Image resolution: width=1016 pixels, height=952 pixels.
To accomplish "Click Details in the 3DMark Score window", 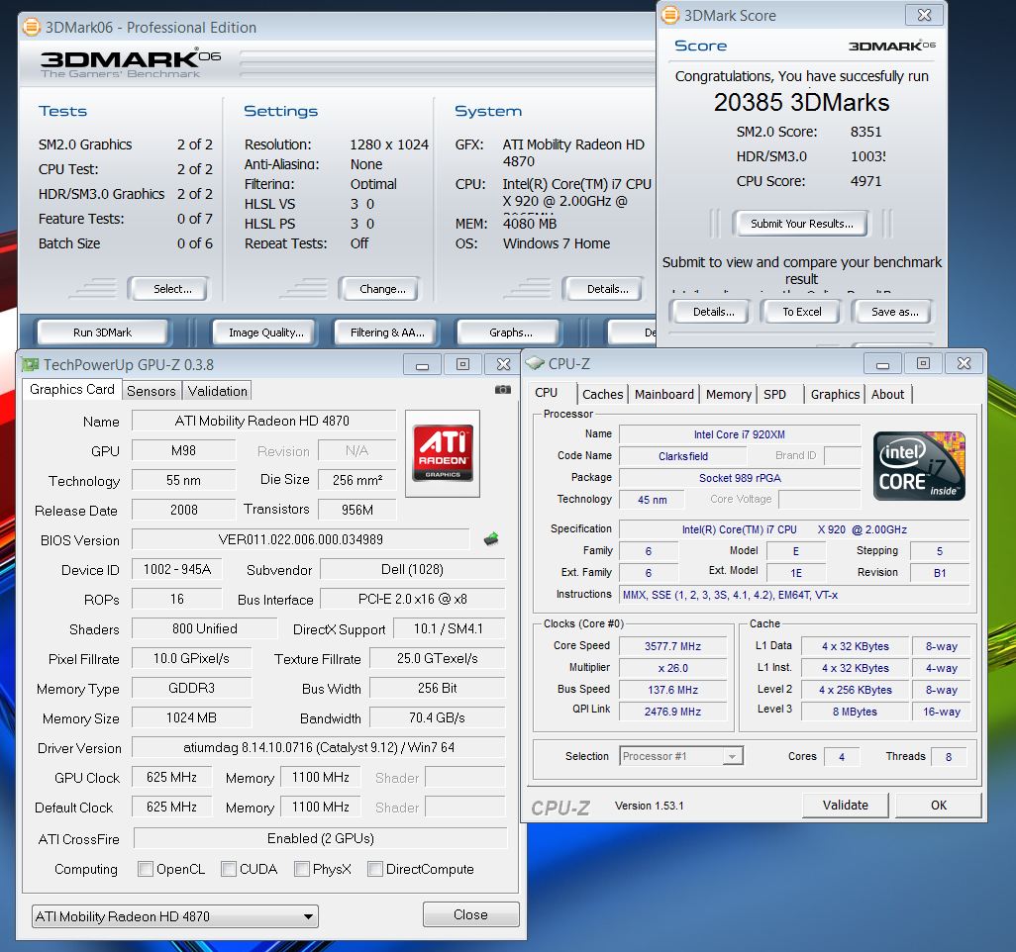I will pyautogui.click(x=711, y=312).
